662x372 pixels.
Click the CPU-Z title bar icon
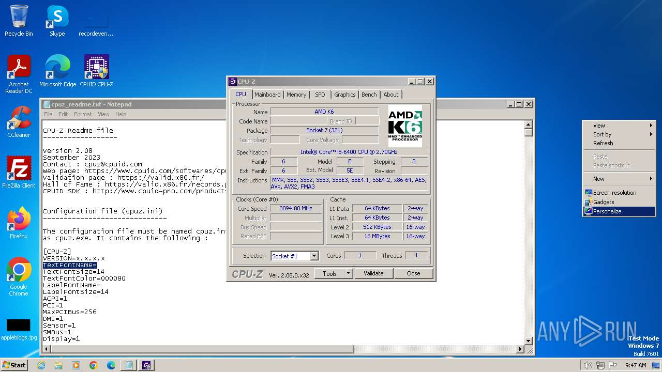click(x=233, y=82)
